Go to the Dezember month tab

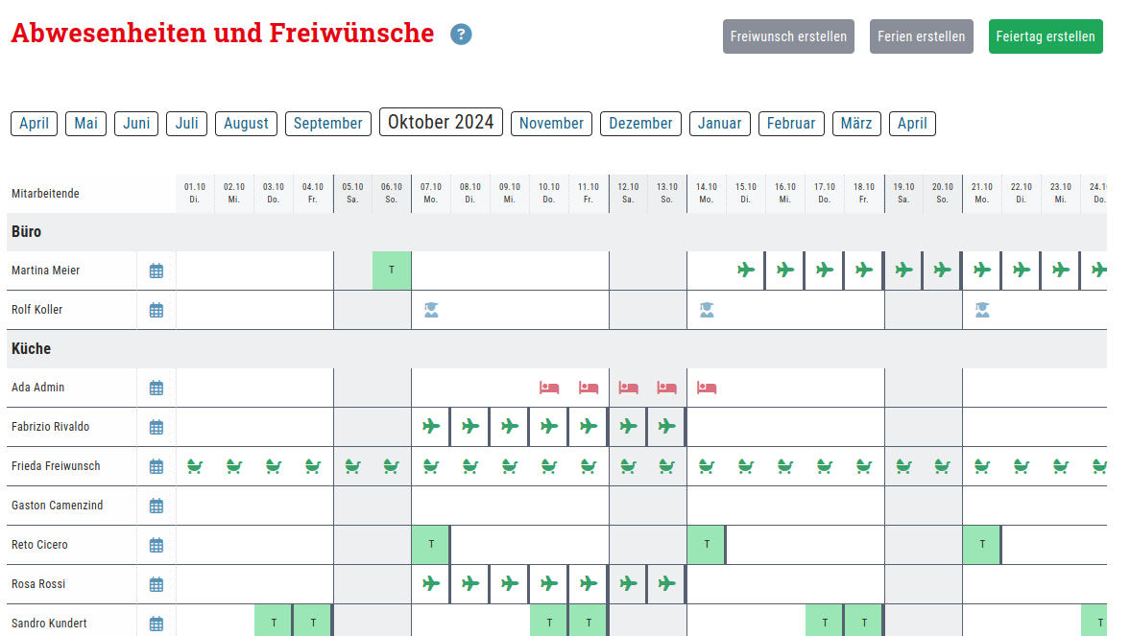(640, 124)
